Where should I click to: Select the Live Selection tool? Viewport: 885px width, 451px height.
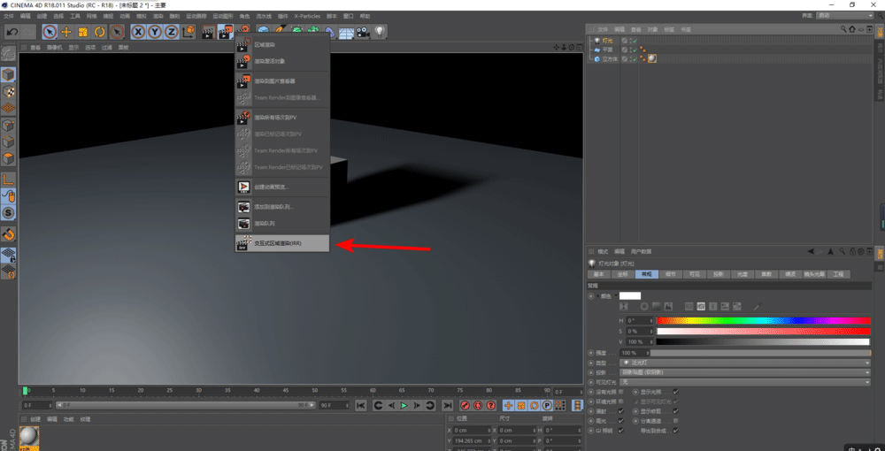50,32
